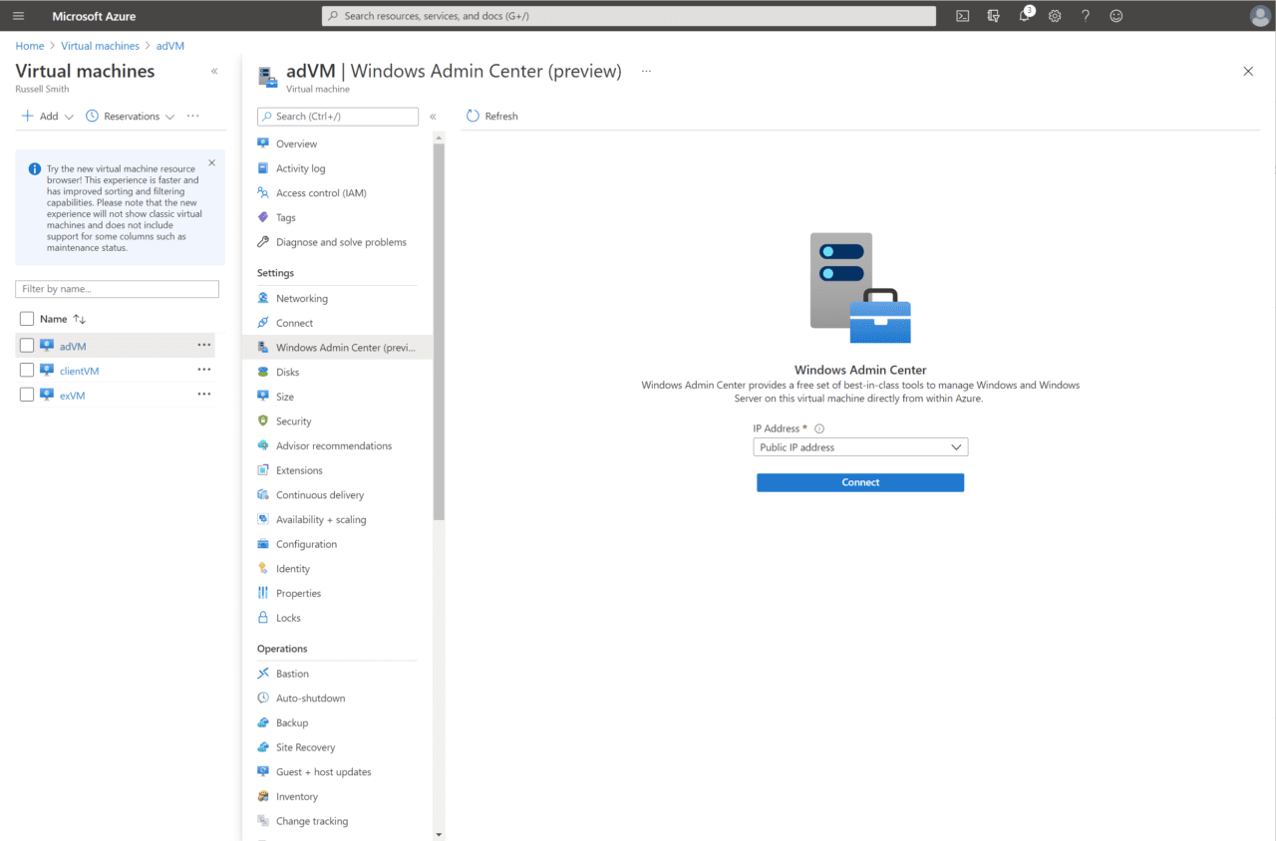Click the Refresh icon in toolbar
1276x841 pixels.
(x=474, y=116)
